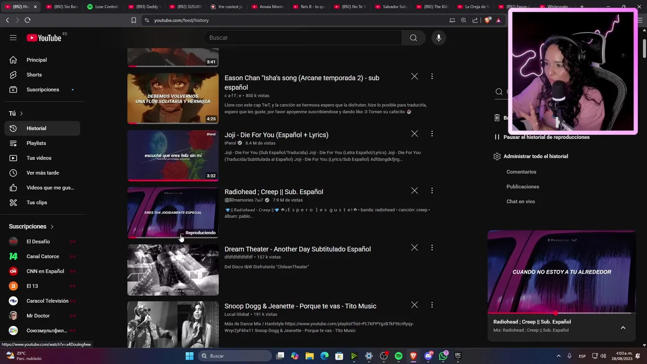Viewport: 647px width, 364px height.
Task: Remove Radiohead Creep from history
Action: click(x=414, y=191)
